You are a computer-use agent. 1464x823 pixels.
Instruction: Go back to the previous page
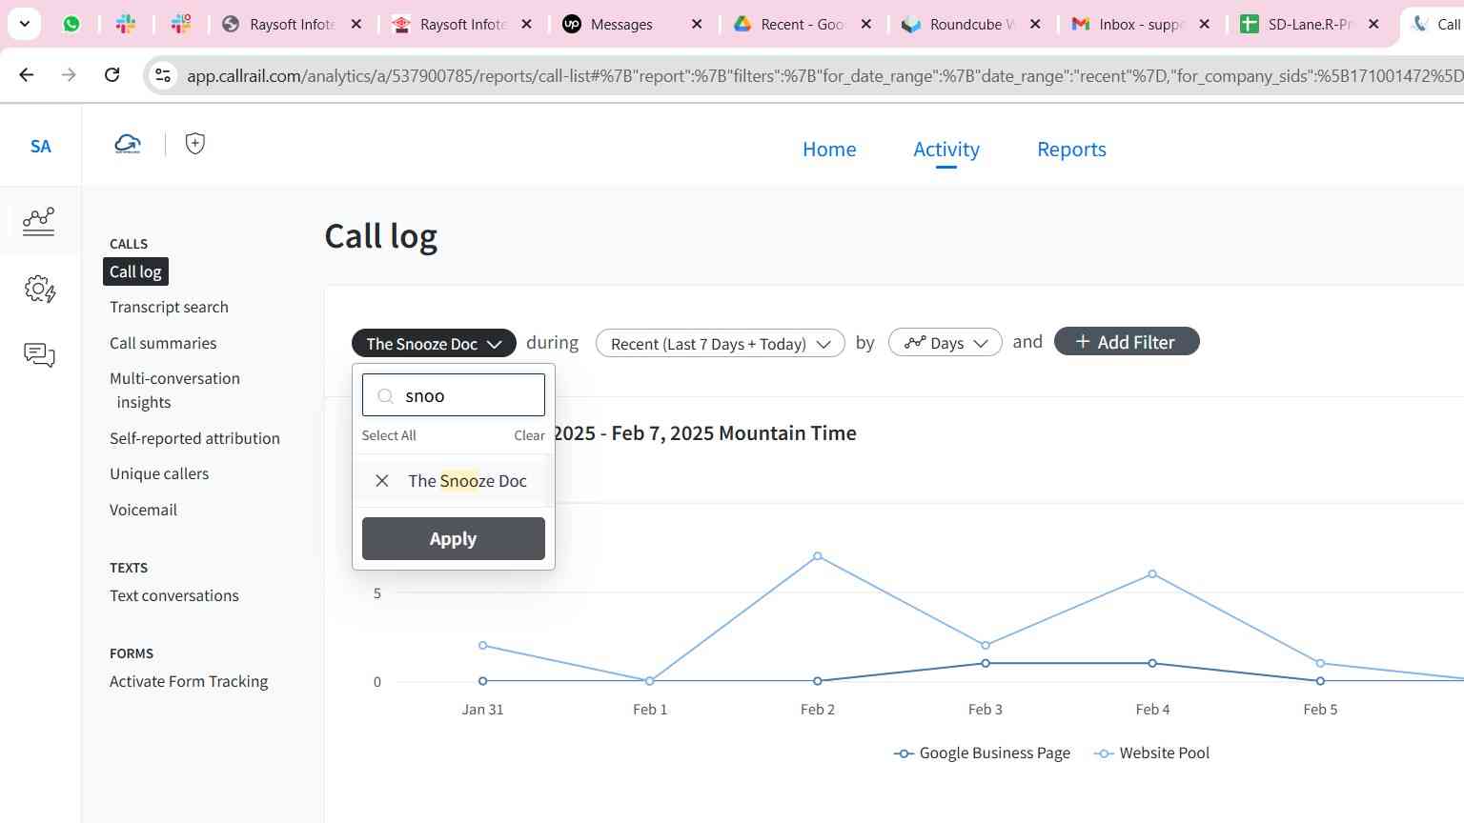27,74
